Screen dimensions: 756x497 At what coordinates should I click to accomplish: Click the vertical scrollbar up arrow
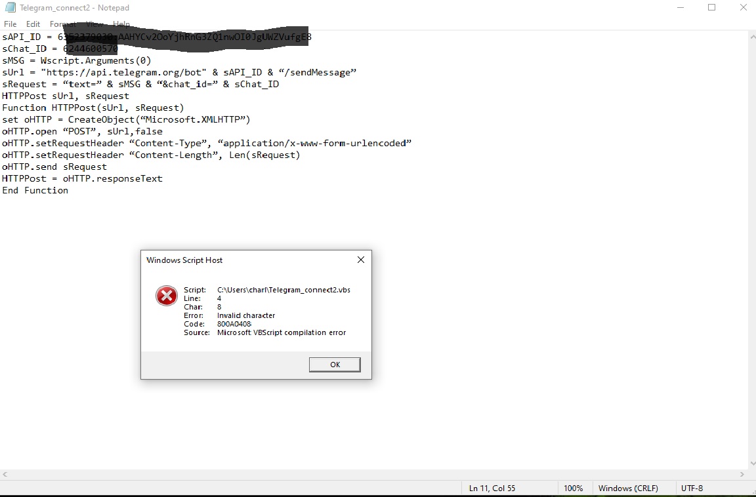(752, 37)
